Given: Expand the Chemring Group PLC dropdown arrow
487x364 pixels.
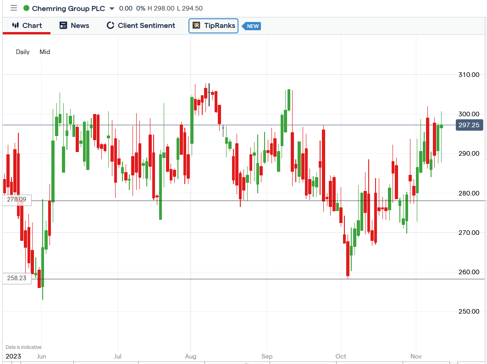Looking at the screenshot, I should 112,9.
